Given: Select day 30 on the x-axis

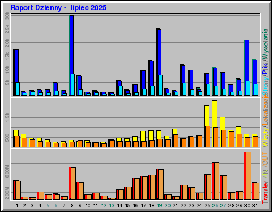Looking at the screenshot, I should click(248, 206).
